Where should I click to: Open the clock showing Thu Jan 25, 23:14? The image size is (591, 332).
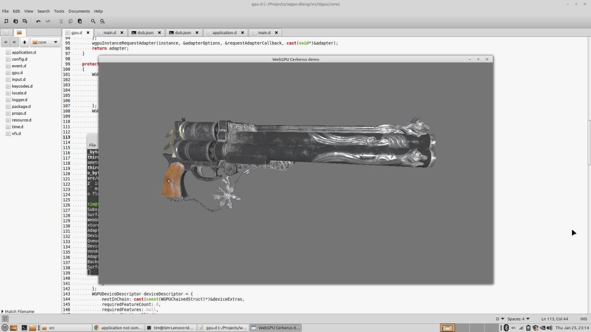click(572, 328)
